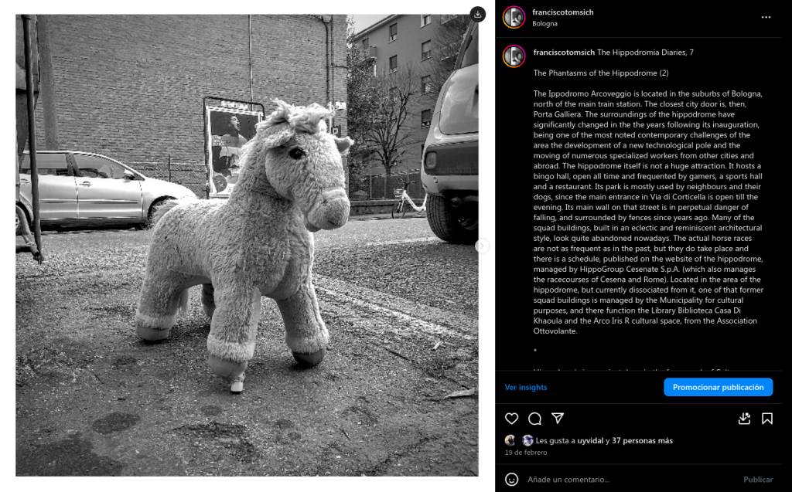The image size is (792, 492).
Task: Open the Ver insights link
Action: (526, 387)
